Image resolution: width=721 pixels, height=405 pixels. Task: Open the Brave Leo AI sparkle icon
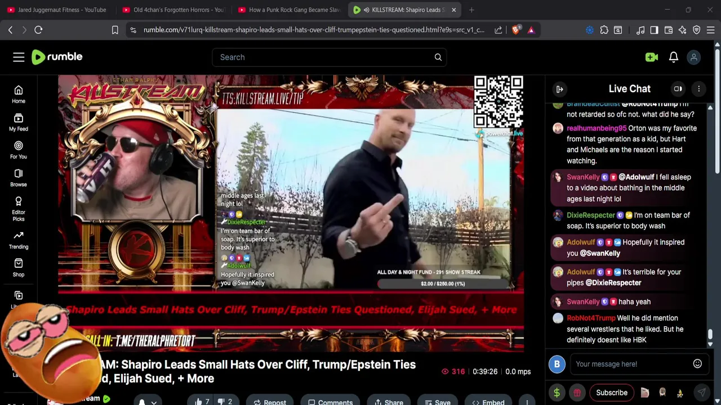click(683, 30)
